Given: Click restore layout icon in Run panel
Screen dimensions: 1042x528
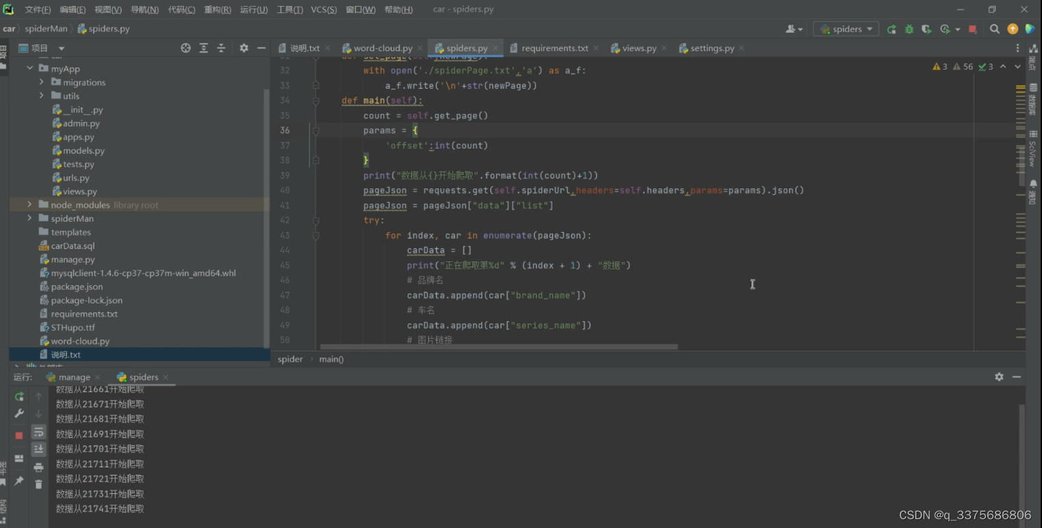Looking at the screenshot, I should pyautogui.click(x=19, y=458).
